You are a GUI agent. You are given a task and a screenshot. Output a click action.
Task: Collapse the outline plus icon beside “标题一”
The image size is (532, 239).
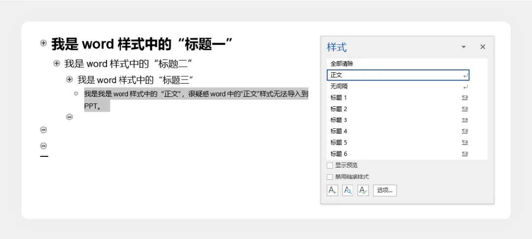[43, 43]
